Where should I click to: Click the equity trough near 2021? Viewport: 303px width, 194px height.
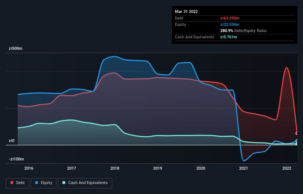(244, 160)
